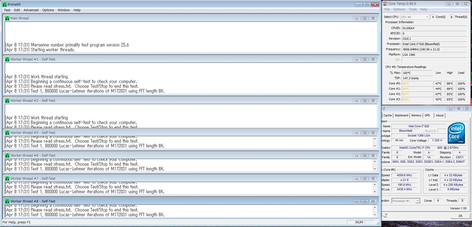Click the NUM indicator in the Prime95 status bar
Image resolution: width=472 pixels, height=227 pixels.
[360, 222]
